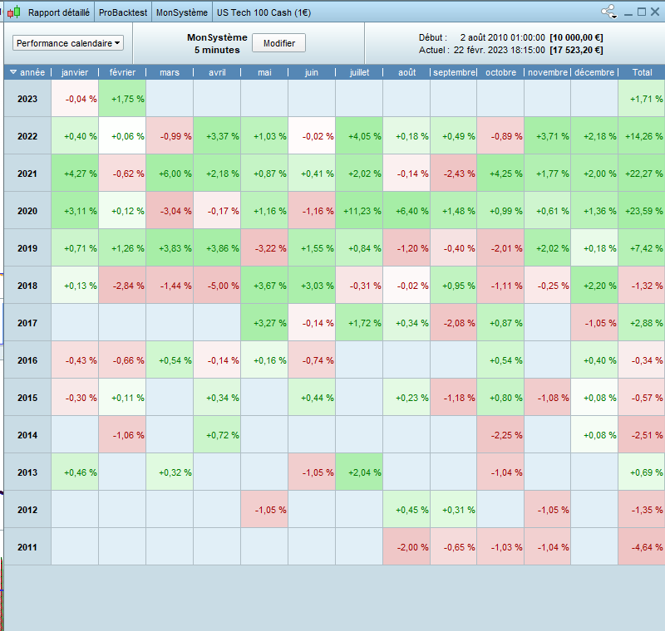Viewport: 665px width, 631px height.
Task: Select the 2022 year row label
Action: click(x=27, y=136)
